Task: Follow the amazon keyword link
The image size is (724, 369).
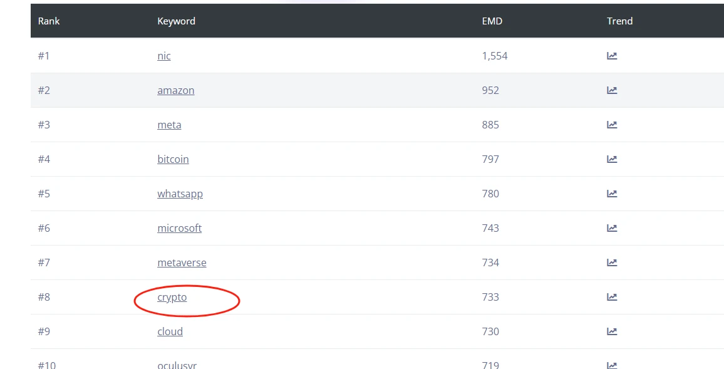Action: pyautogui.click(x=176, y=90)
